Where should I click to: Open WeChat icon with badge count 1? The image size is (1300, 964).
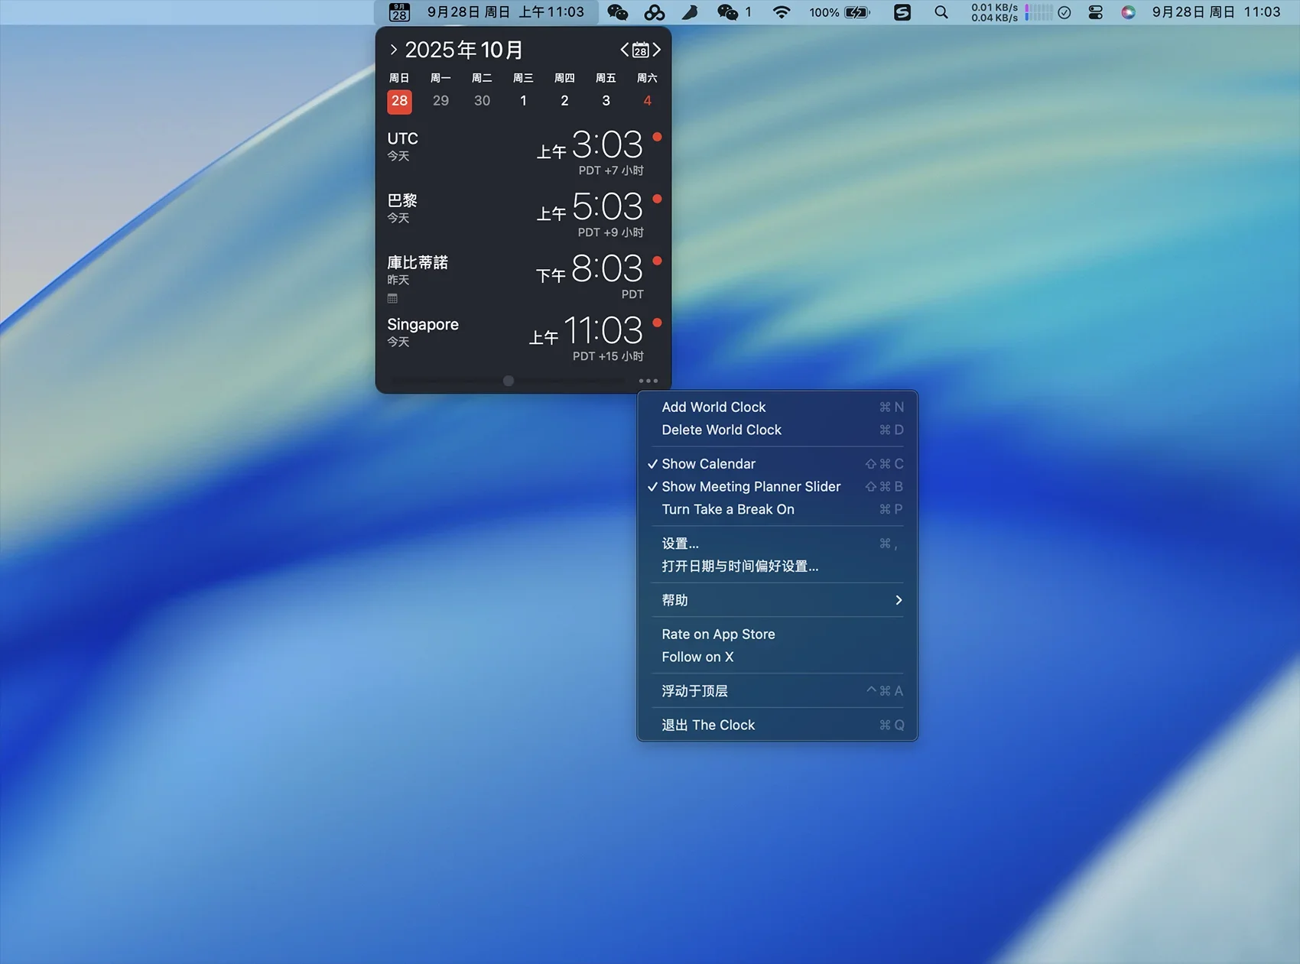coord(734,12)
